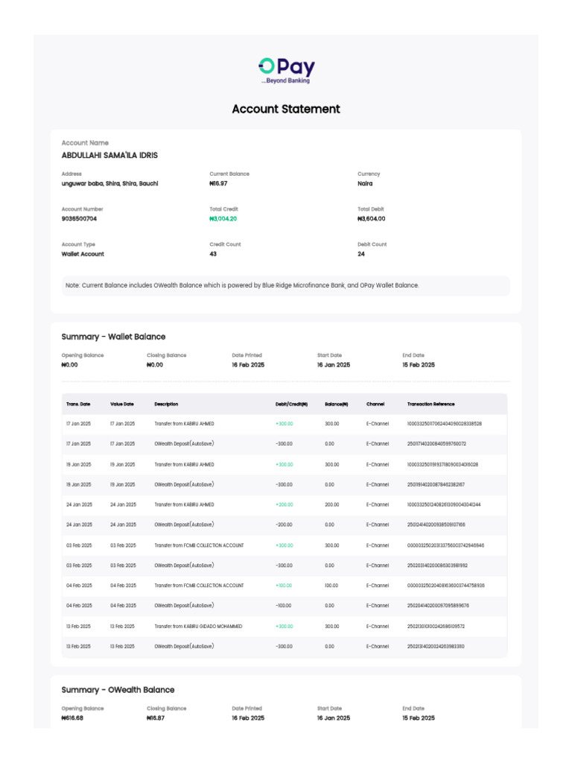
Task: Click the OPay logo at the top
Action: tap(286, 70)
